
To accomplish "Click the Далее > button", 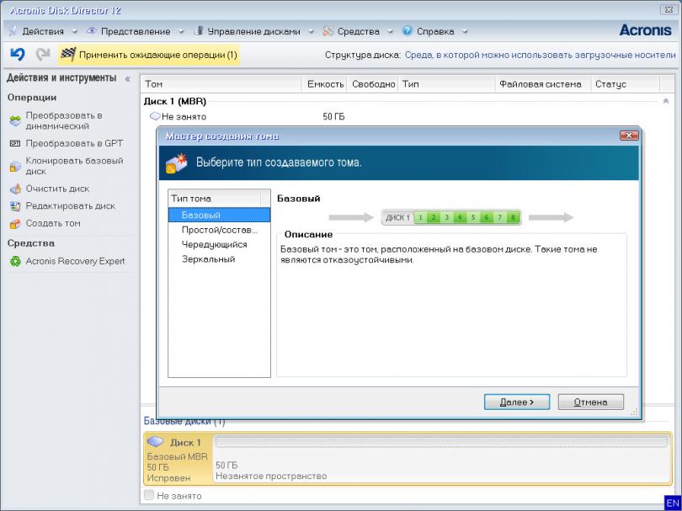I will point(517,402).
